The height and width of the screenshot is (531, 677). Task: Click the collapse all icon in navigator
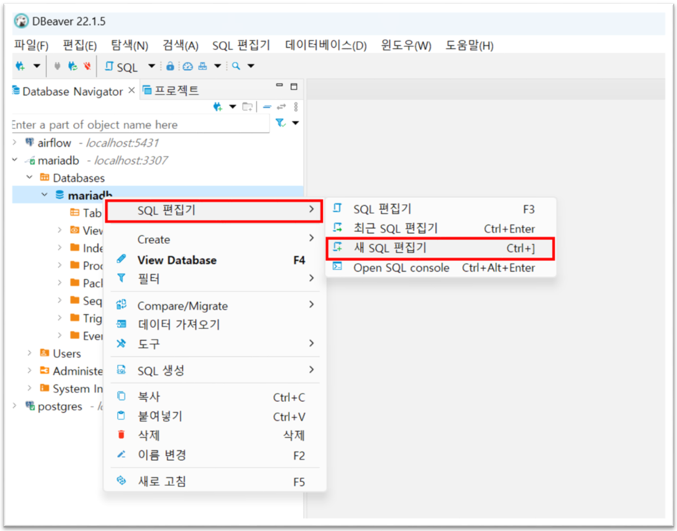[x=267, y=107]
